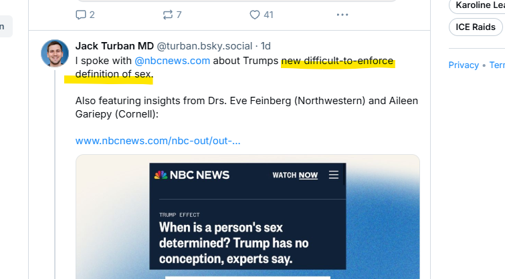Open the @turban.bsky.social handle
Viewport: 505px width, 279px height.
(x=205, y=46)
